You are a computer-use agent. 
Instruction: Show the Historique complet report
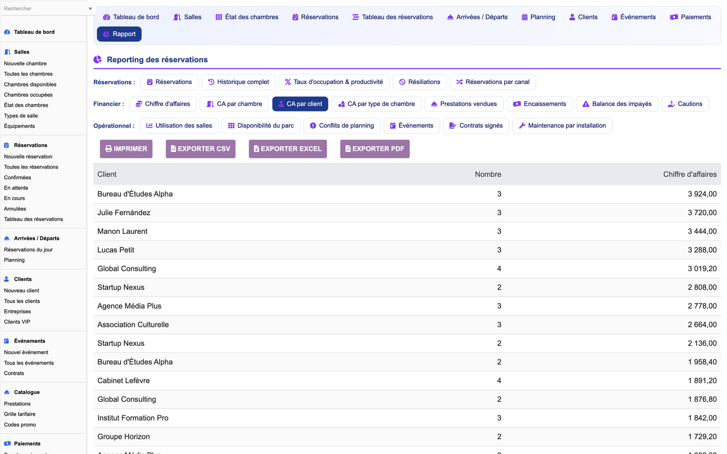(238, 82)
